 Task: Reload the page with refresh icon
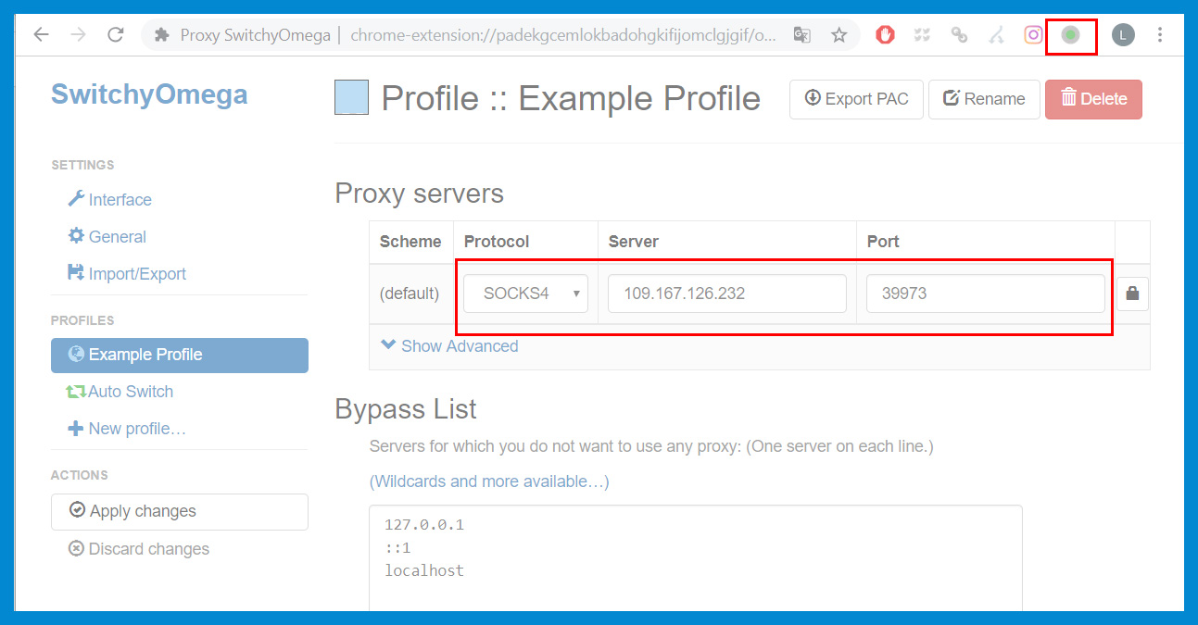pyautogui.click(x=116, y=35)
